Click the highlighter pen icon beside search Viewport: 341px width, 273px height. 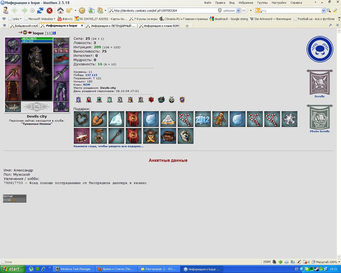[335, 11]
